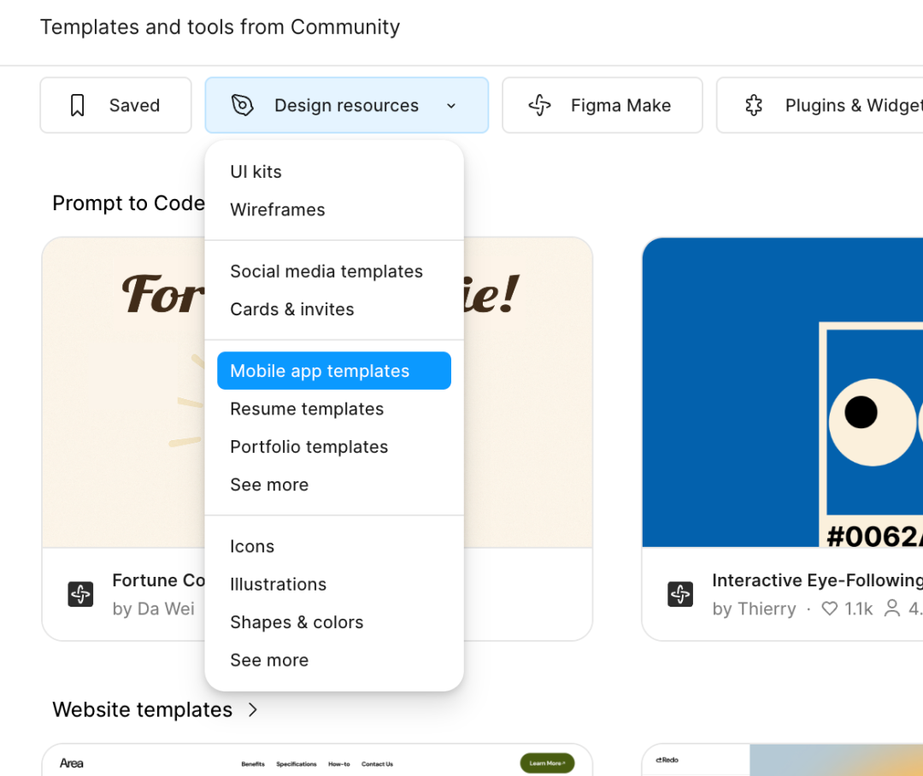Open the Saved filter
923x776 pixels.
[x=116, y=105]
